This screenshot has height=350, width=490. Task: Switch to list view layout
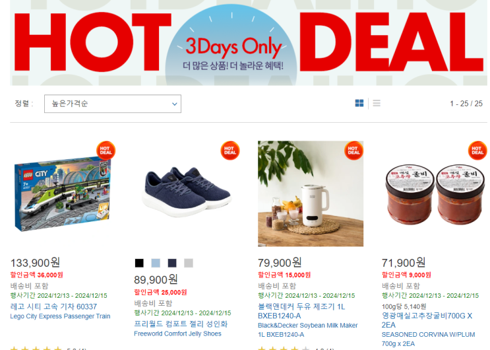(x=377, y=103)
